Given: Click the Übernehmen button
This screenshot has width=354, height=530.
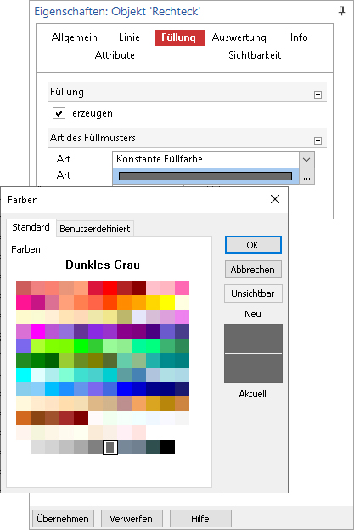Looking at the screenshot, I should pos(63,518).
